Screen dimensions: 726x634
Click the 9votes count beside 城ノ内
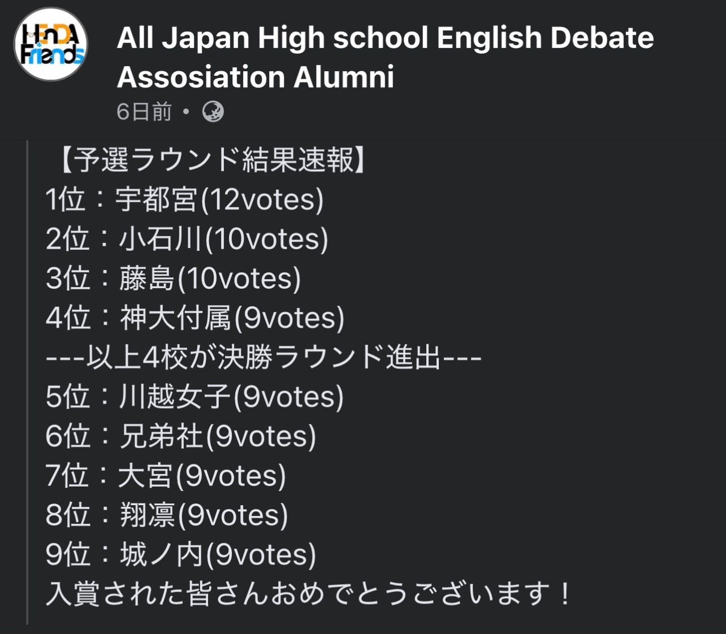point(261,554)
